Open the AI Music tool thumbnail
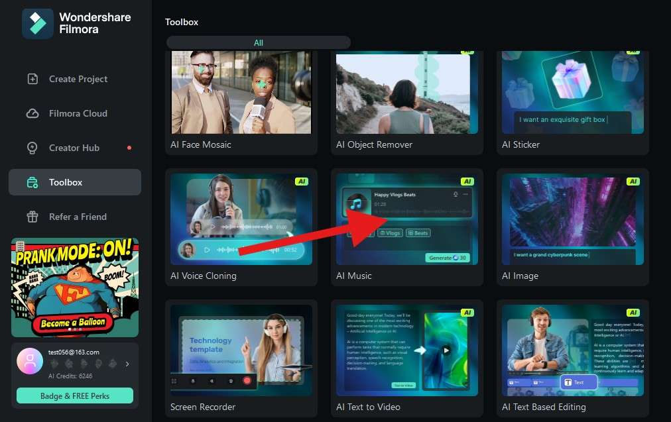The image size is (671, 422). coord(407,219)
